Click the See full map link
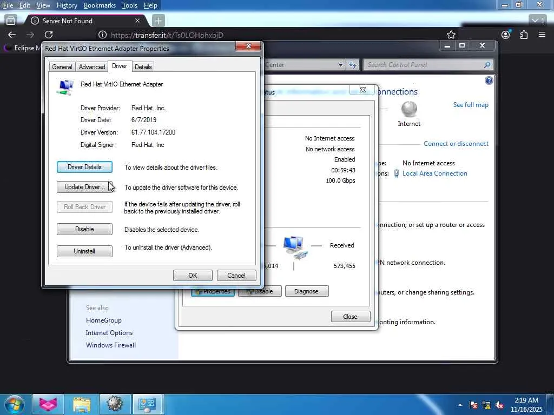This screenshot has height=415, width=554. [x=471, y=105]
